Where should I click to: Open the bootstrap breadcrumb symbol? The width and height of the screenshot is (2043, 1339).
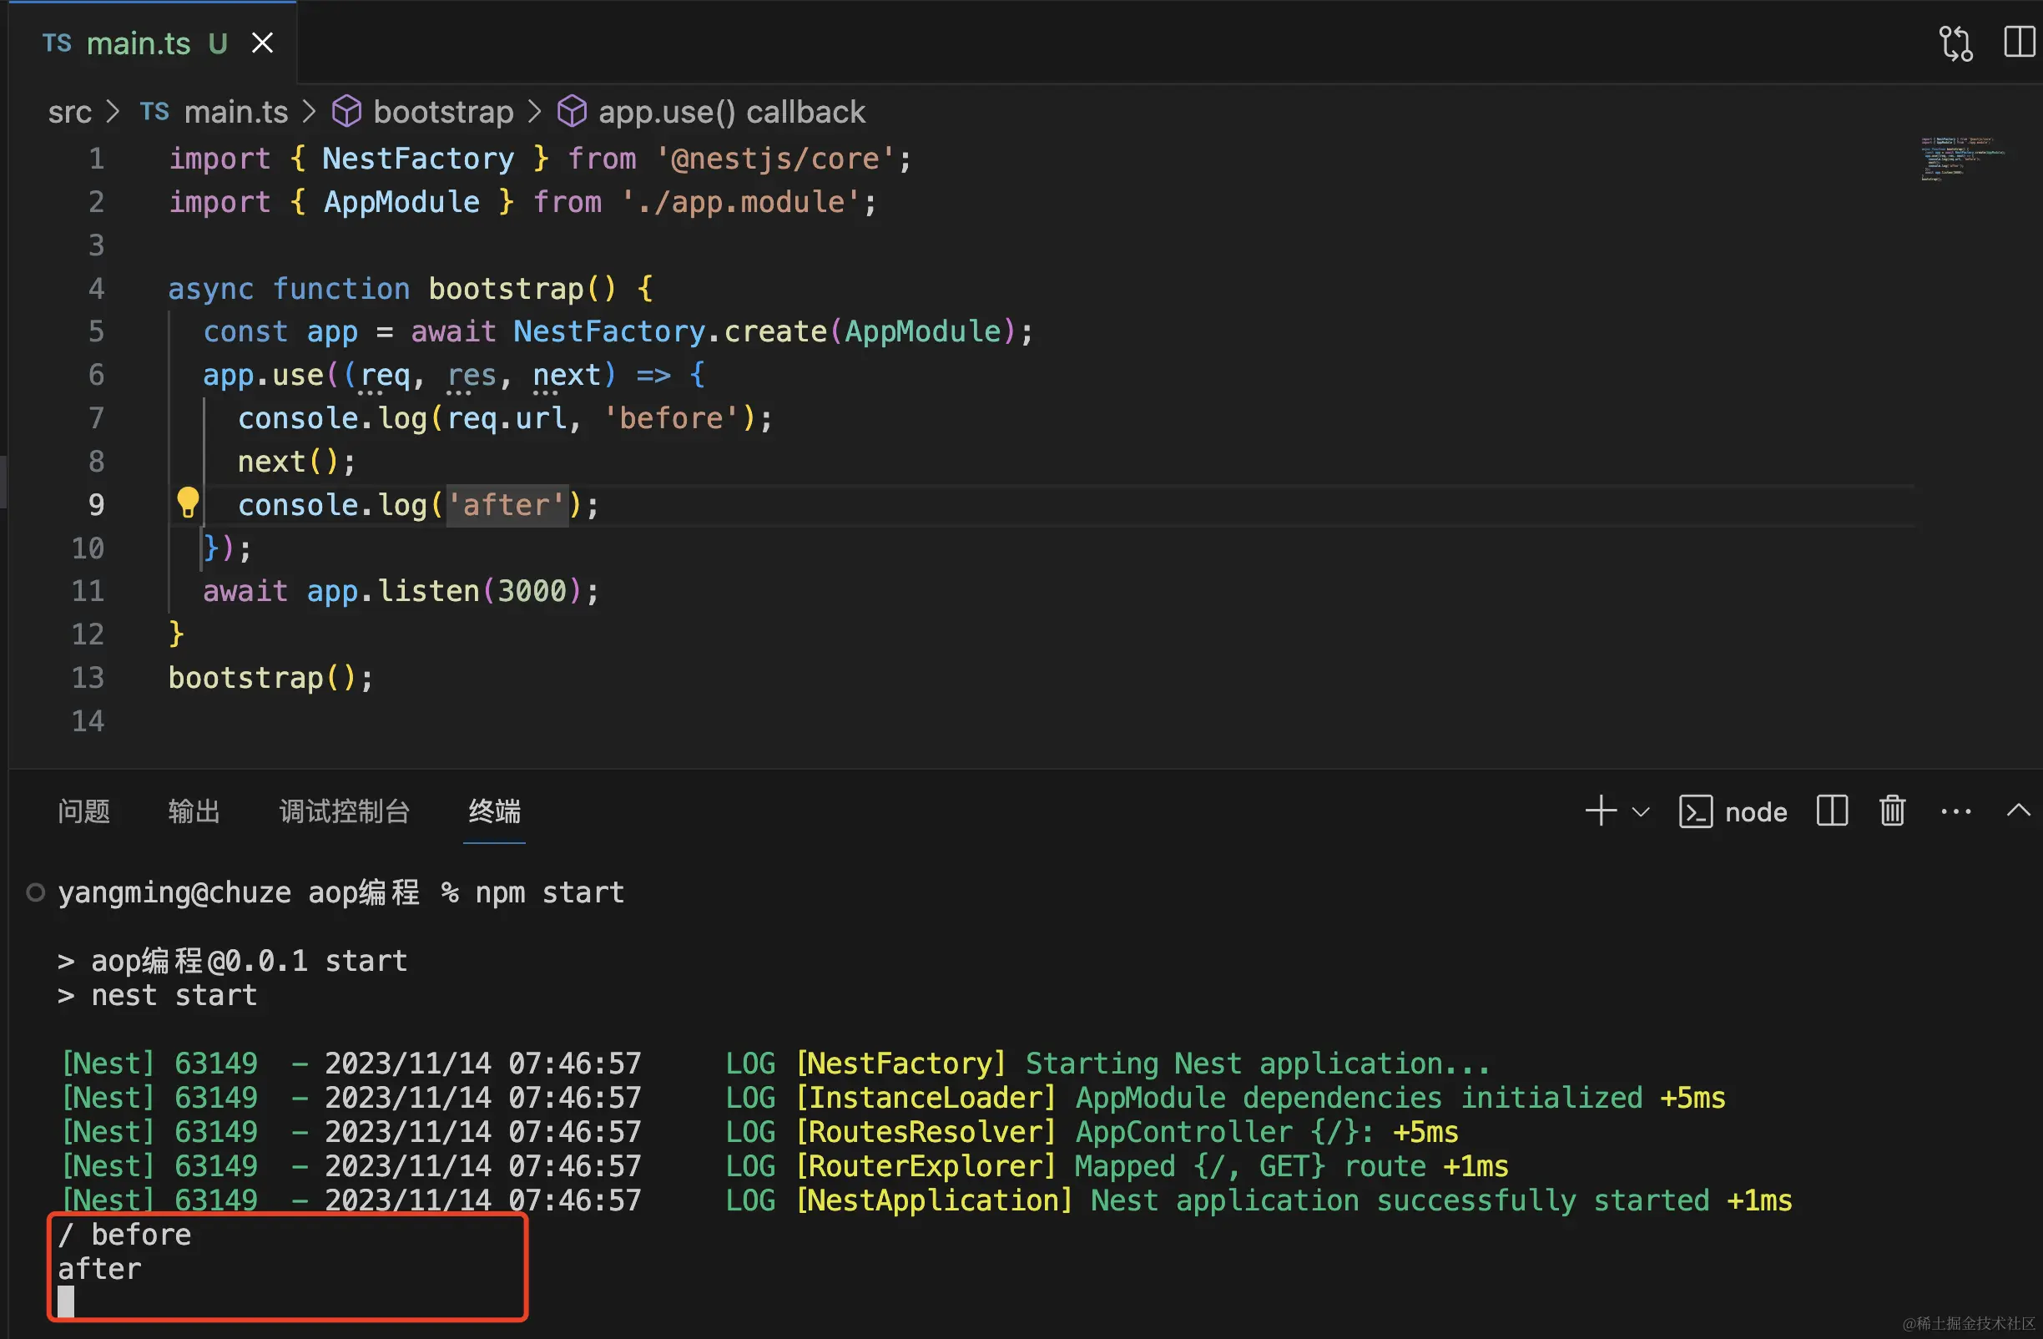[443, 112]
